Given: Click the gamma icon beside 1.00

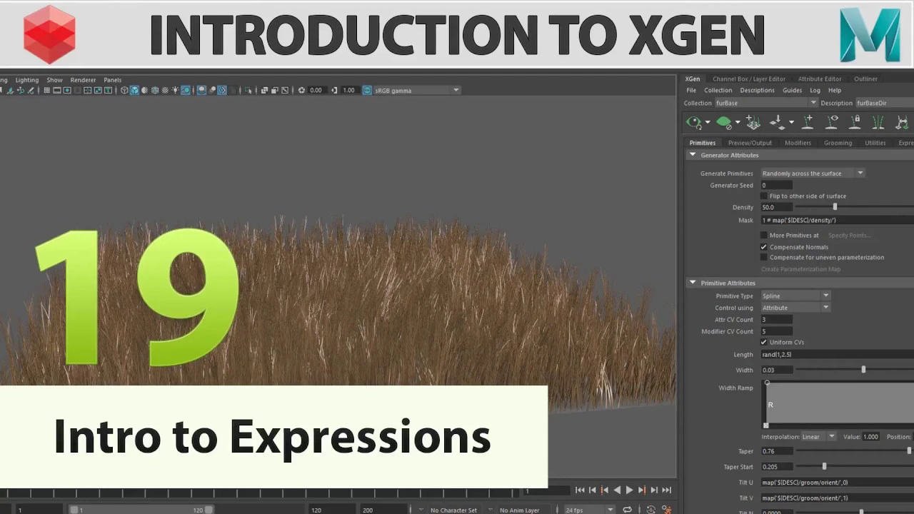Looking at the screenshot, I should pos(334,90).
